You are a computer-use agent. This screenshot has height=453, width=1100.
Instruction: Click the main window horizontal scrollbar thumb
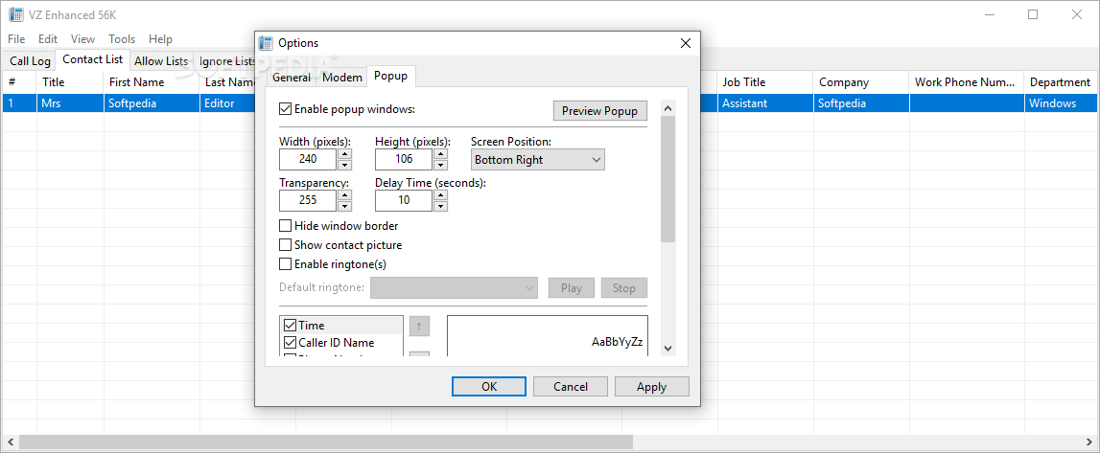pos(326,442)
